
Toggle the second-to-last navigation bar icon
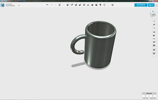coord(154,50)
